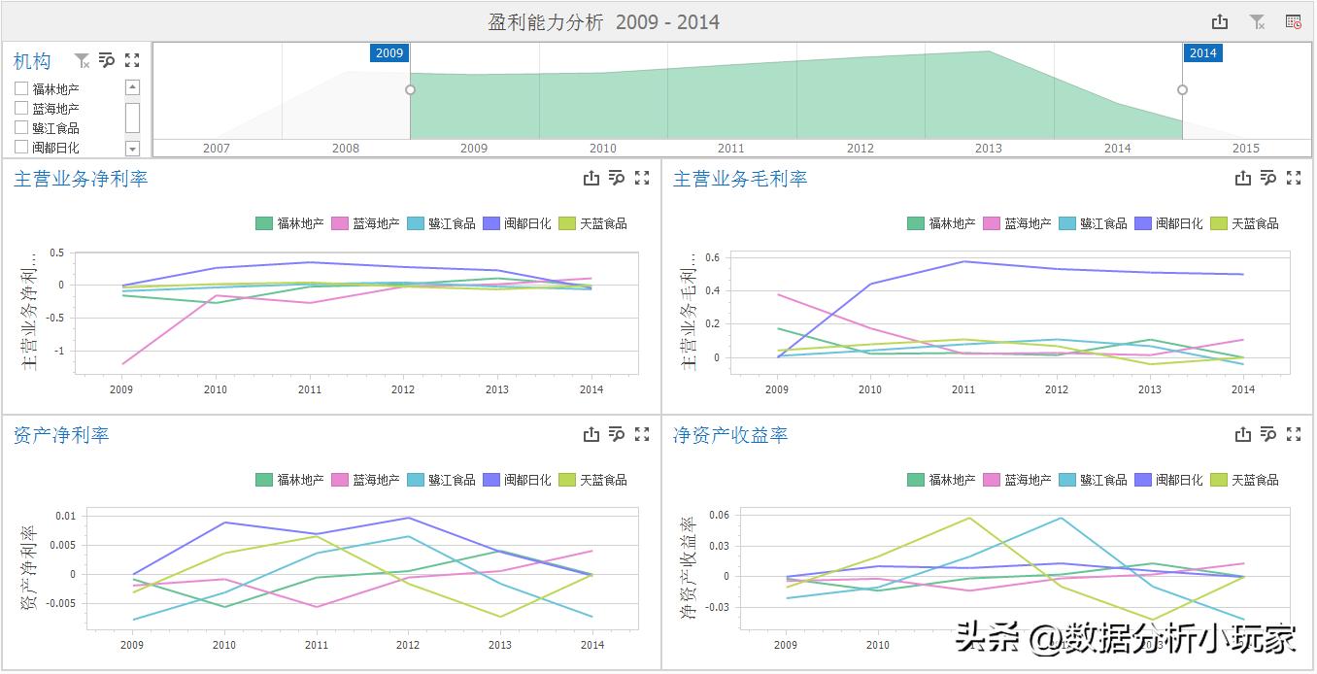Screen dimensions: 1317x674
Task: Click the clear filter icon in dashboard header
Action: point(1257,20)
